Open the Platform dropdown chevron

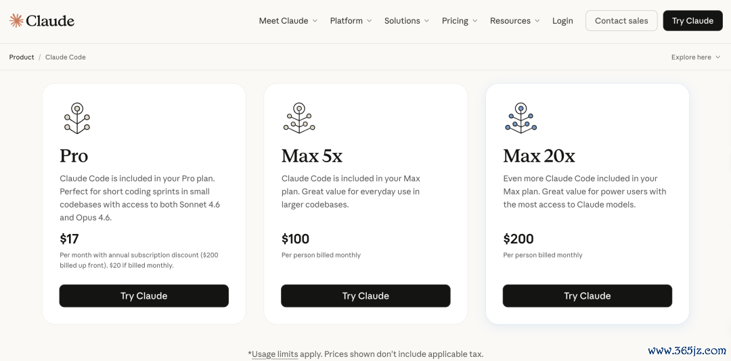[x=370, y=20]
